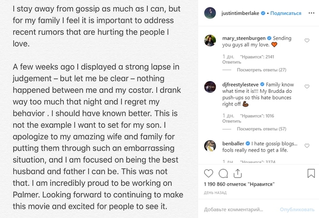Open comments via the speech bubble icon
319x218 pixels.
pyautogui.click(x=222, y=173)
